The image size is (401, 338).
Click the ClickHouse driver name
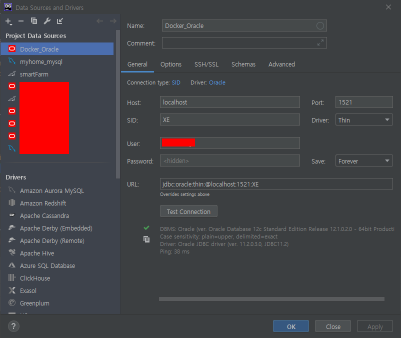click(35, 278)
